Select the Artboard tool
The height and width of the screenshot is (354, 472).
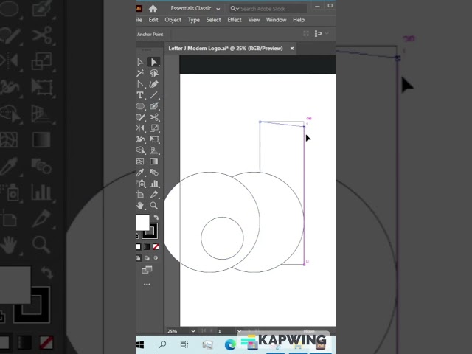pos(140,195)
